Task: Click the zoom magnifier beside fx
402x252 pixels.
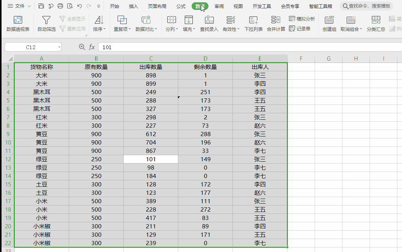Action: [x=82, y=47]
